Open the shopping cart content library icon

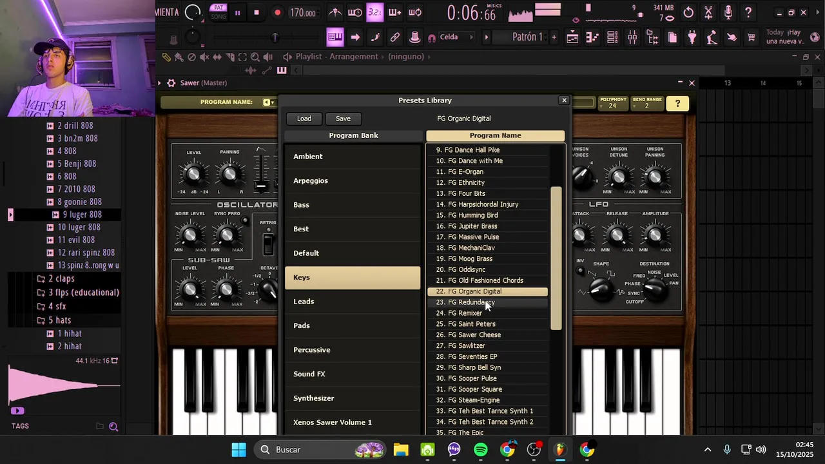pos(751,37)
